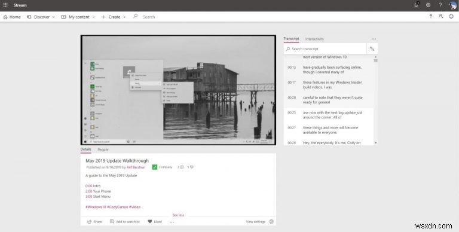Viewport: 459px width, 232px height.
Task: Switch to the People tab
Action: tap(103, 149)
